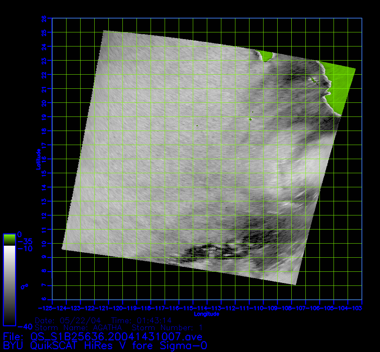Click the green Baja California peninsula tip
Viewport: 380px width, 352px height.
tap(266, 56)
